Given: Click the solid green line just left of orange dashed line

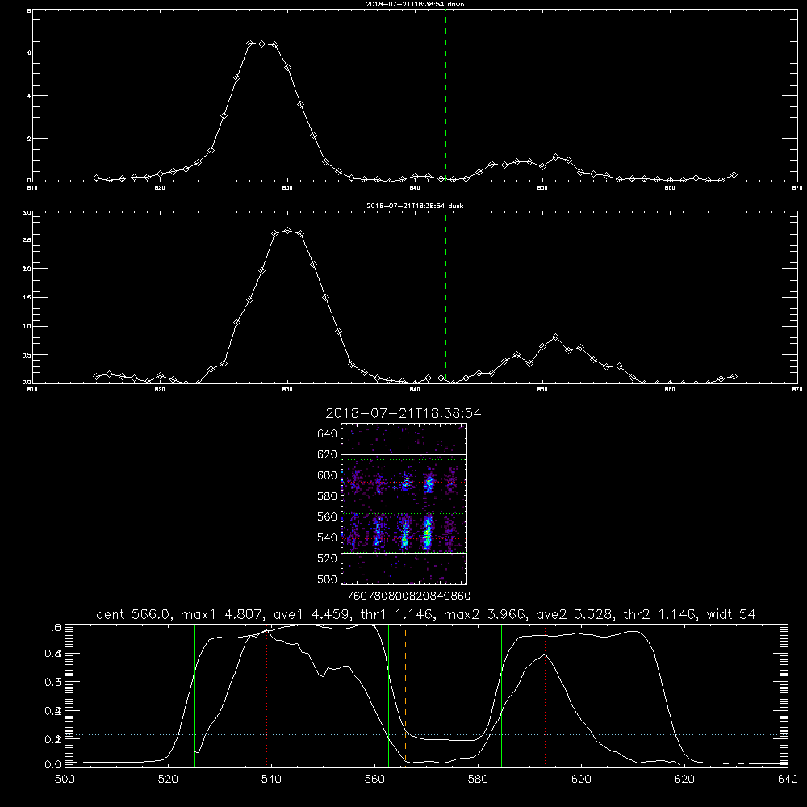Looking at the screenshot, I should pyautogui.click(x=389, y=695).
